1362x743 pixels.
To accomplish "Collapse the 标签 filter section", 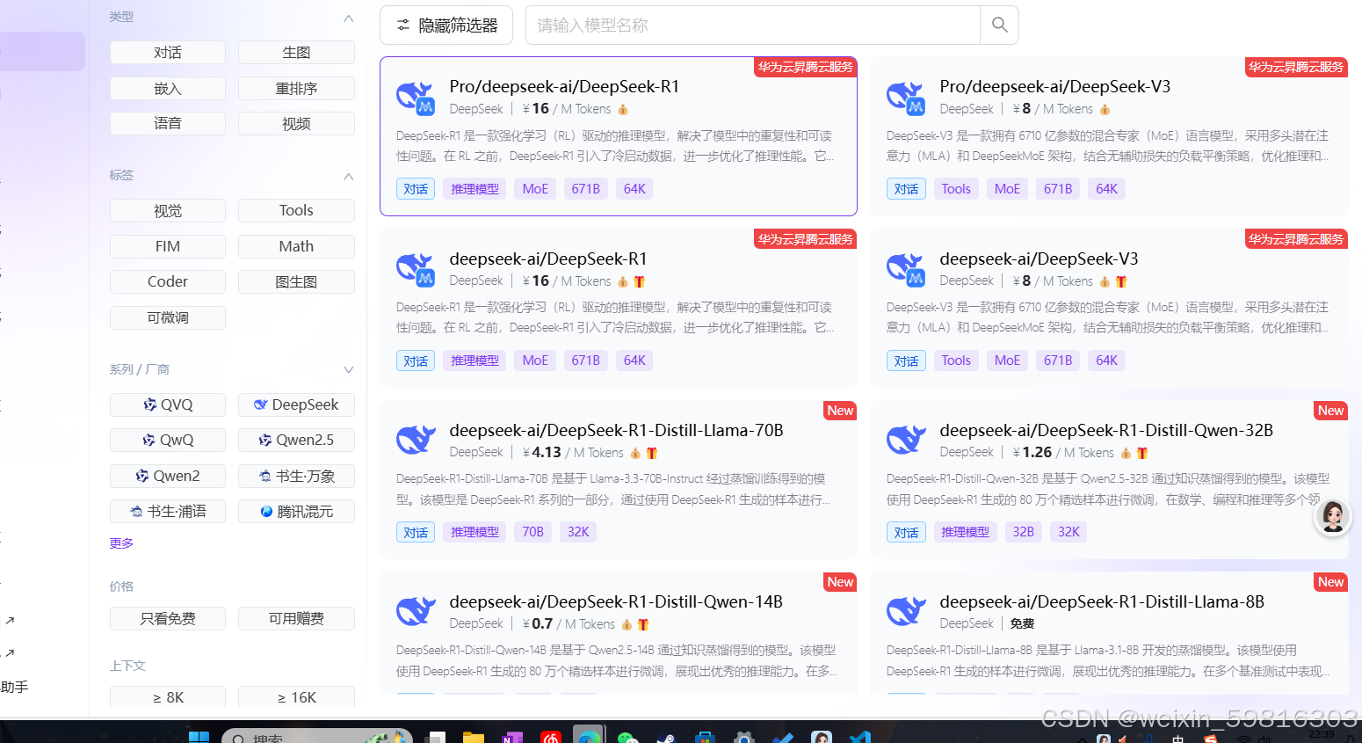I will click(348, 176).
